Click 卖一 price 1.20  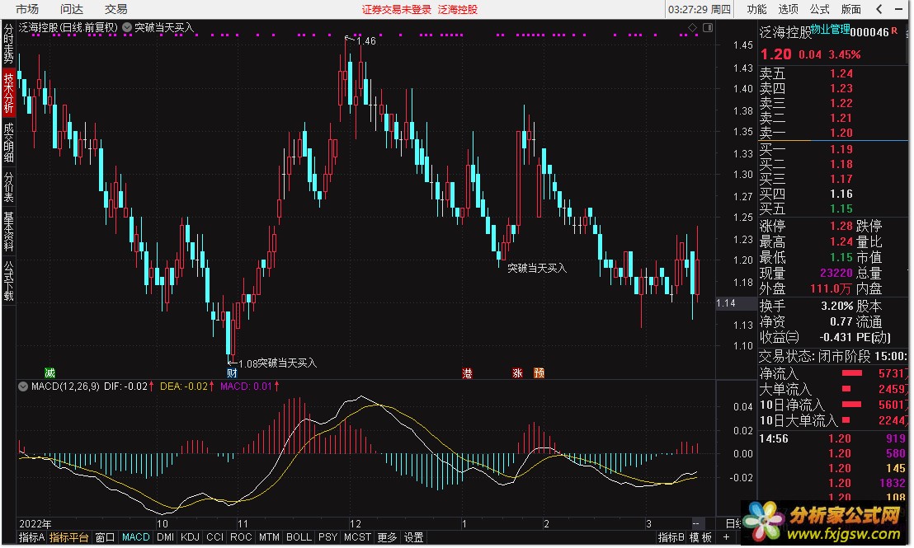click(841, 133)
